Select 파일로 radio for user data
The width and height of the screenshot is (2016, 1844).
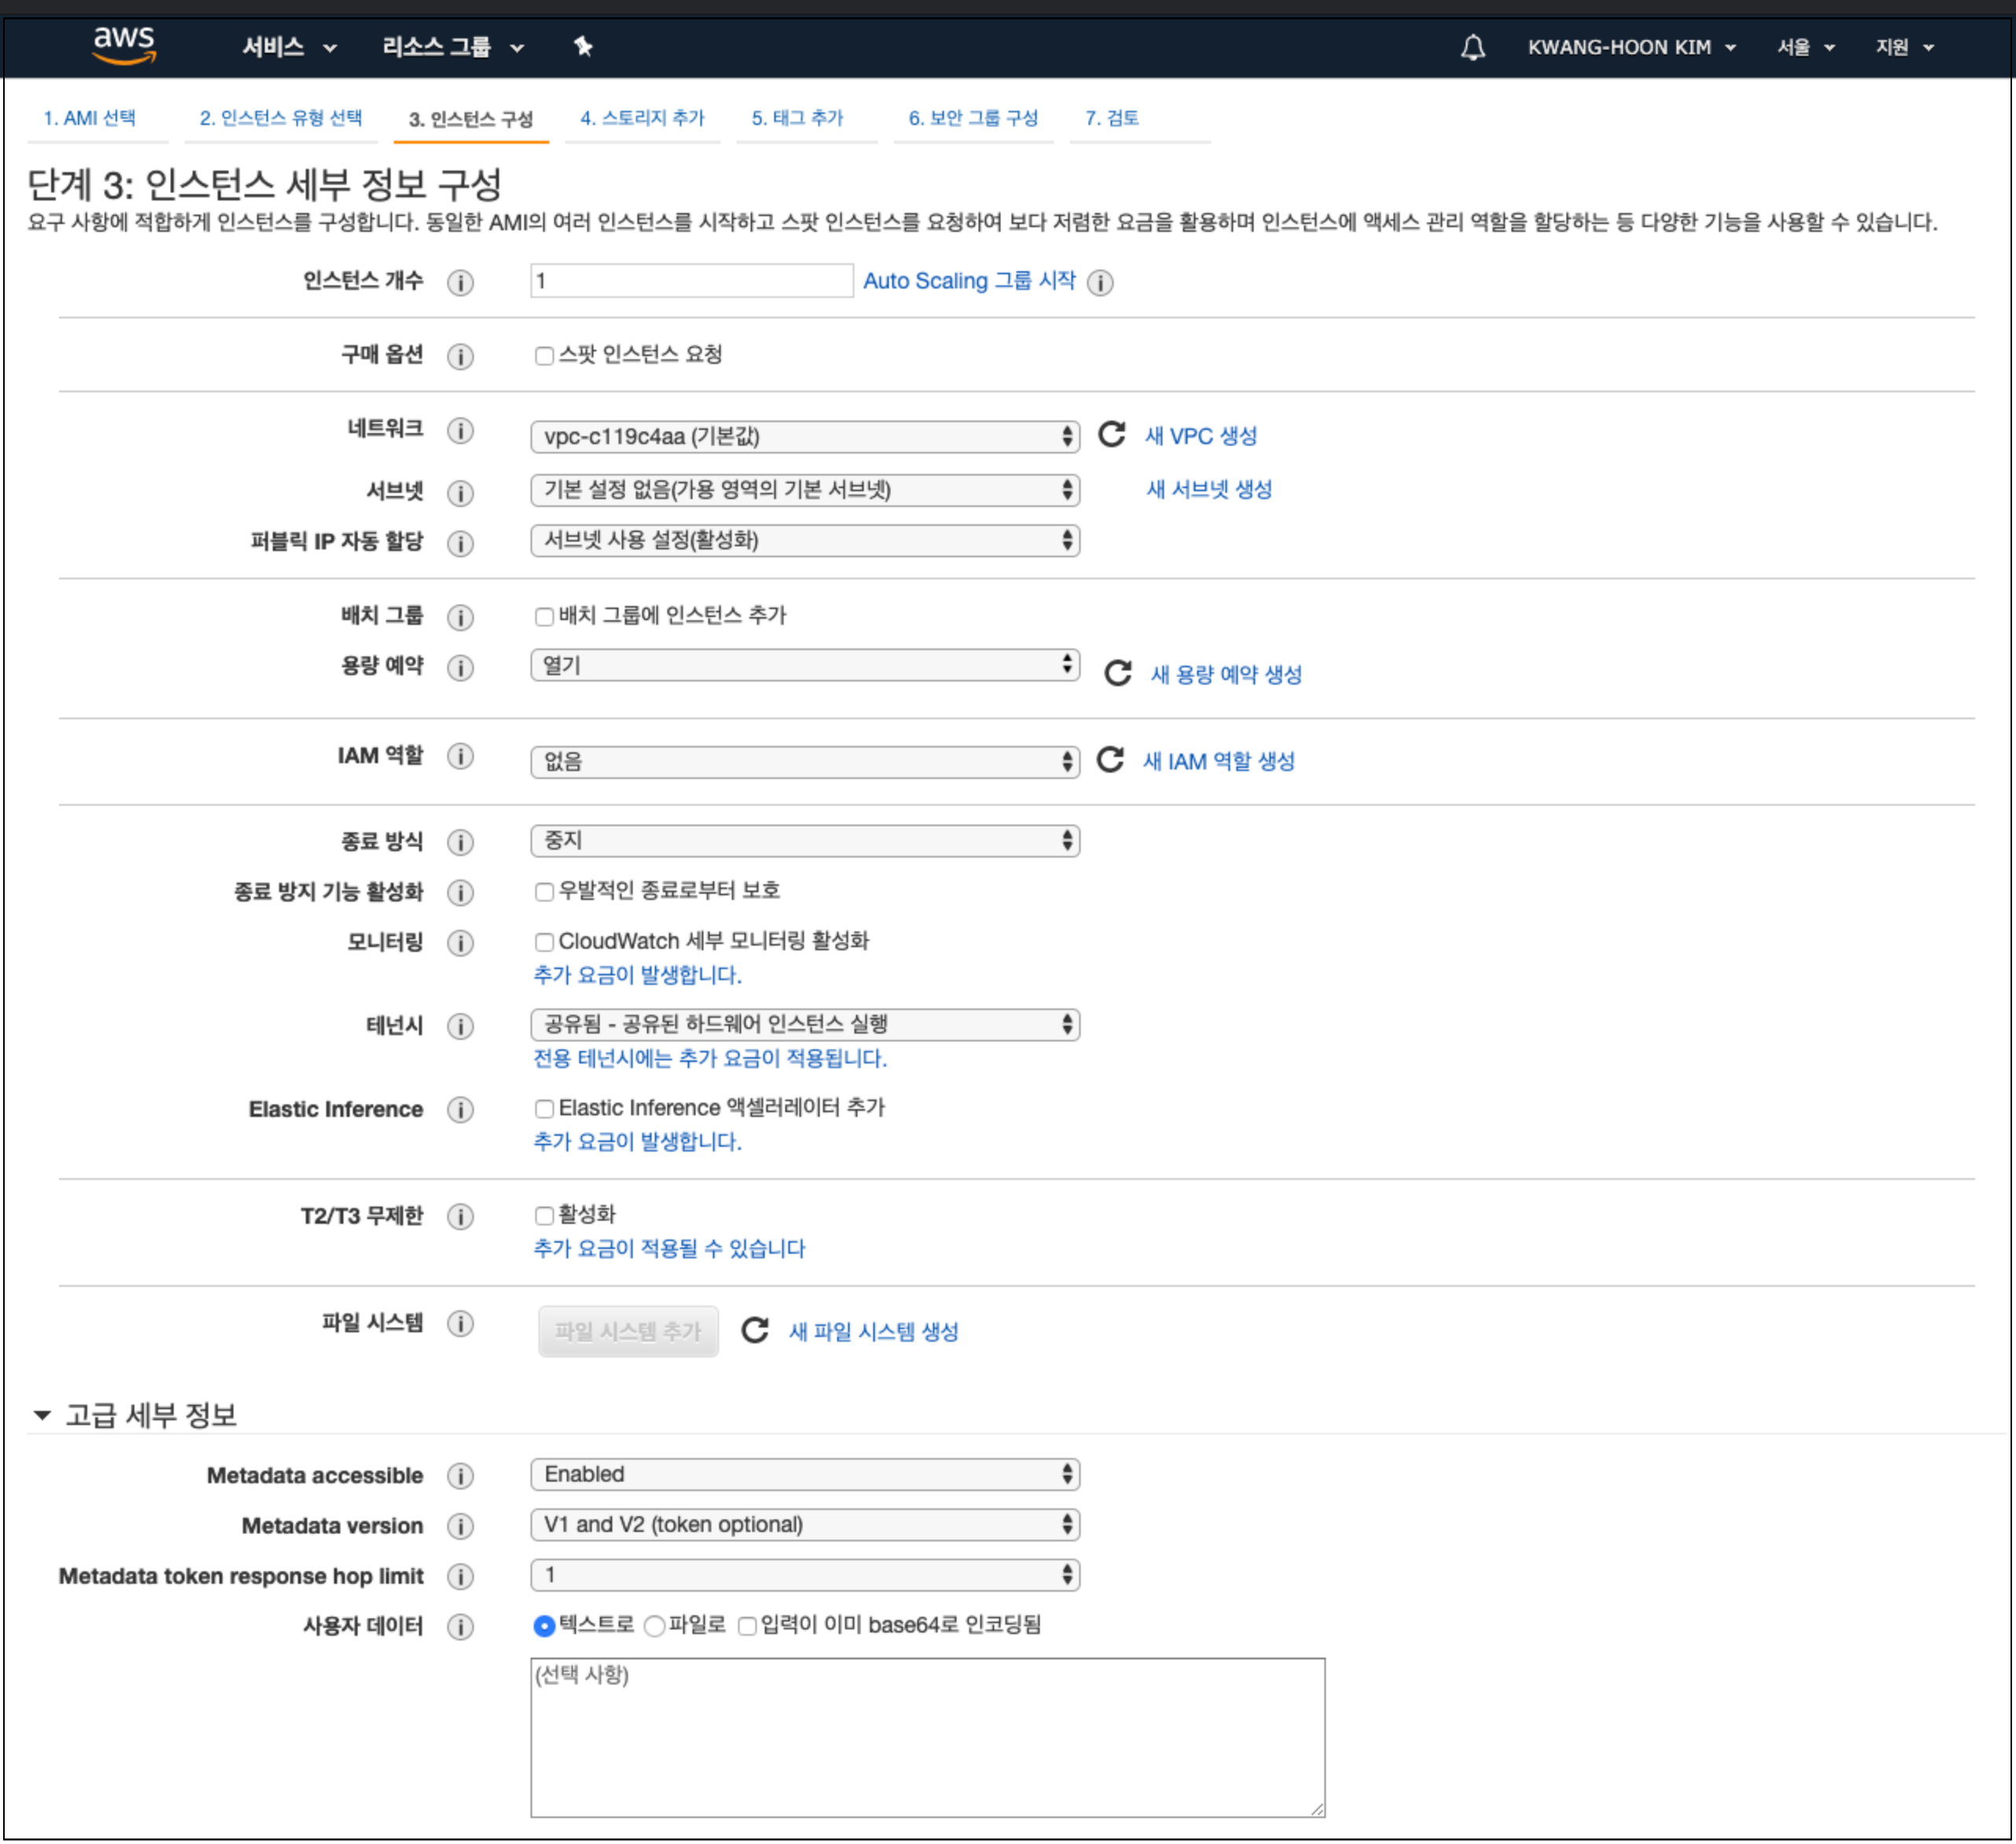[x=655, y=1626]
